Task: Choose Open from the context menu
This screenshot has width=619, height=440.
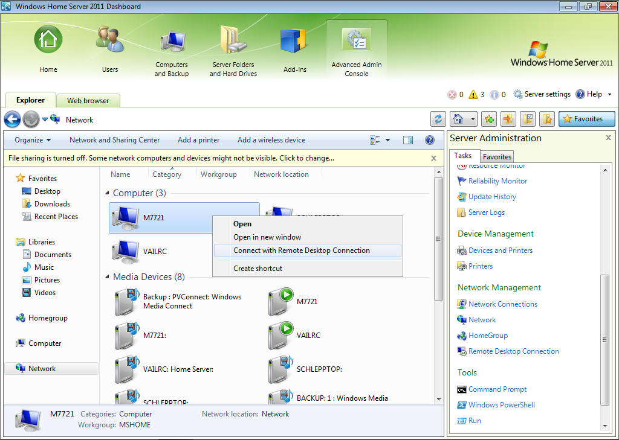Action: (x=308, y=224)
